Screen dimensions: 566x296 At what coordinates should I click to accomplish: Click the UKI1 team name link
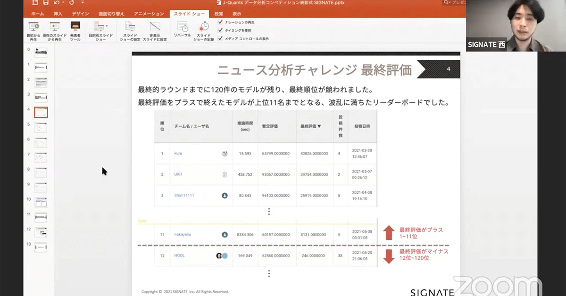(x=178, y=174)
